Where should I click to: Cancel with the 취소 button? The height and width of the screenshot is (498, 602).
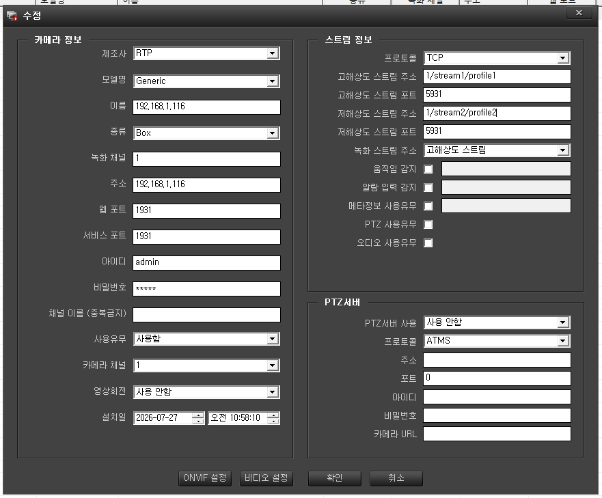click(x=396, y=478)
